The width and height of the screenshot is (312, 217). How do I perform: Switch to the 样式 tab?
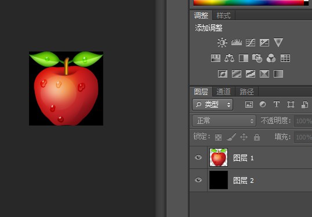224,15
